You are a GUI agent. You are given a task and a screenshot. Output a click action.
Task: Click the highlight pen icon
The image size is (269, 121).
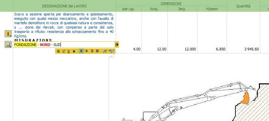click(112, 51)
